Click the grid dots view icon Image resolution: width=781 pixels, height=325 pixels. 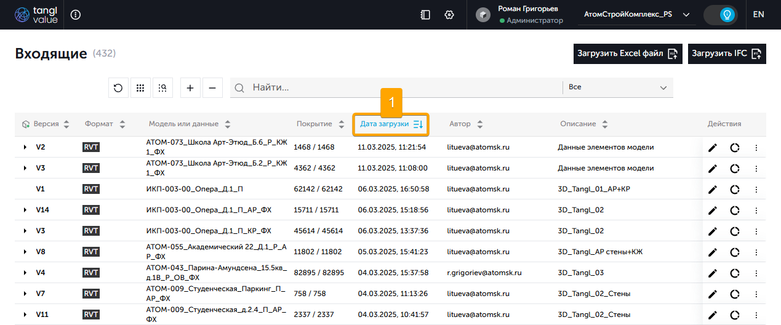click(x=140, y=88)
